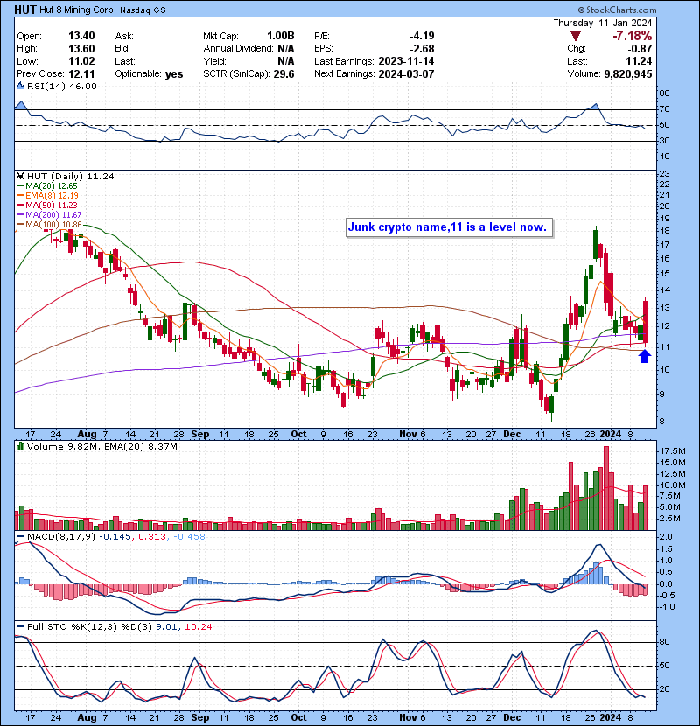Image resolution: width=700 pixels, height=726 pixels.
Task: Click the 'Junk crypto name' annotation box
Action: 449,227
